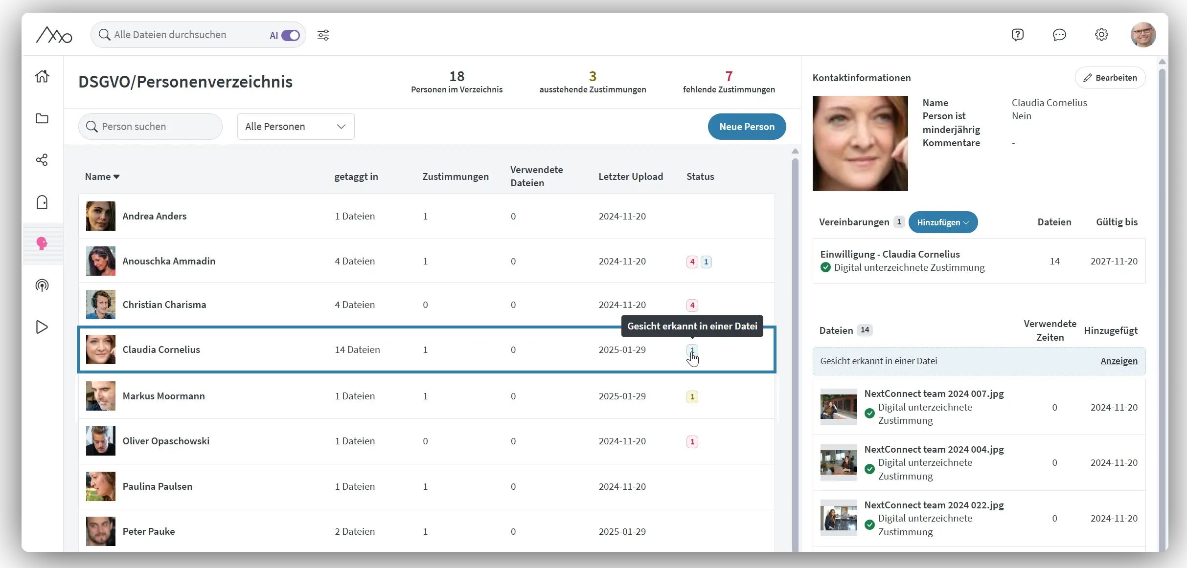Sort by the Status column header
Viewport: 1187px width, 568px height.
[x=700, y=176]
